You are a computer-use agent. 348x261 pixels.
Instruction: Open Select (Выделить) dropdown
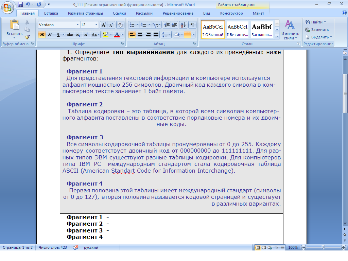318,37
